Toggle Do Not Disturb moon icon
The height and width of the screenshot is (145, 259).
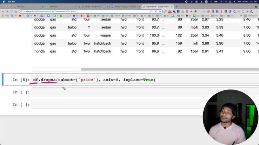[202, 2]
